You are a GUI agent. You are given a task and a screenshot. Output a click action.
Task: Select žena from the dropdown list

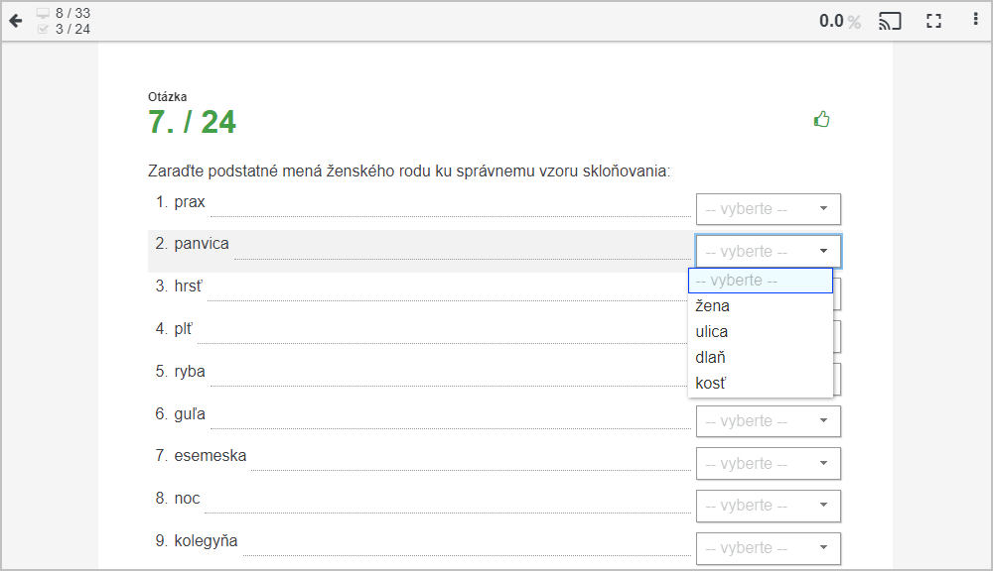coord(760,306)
